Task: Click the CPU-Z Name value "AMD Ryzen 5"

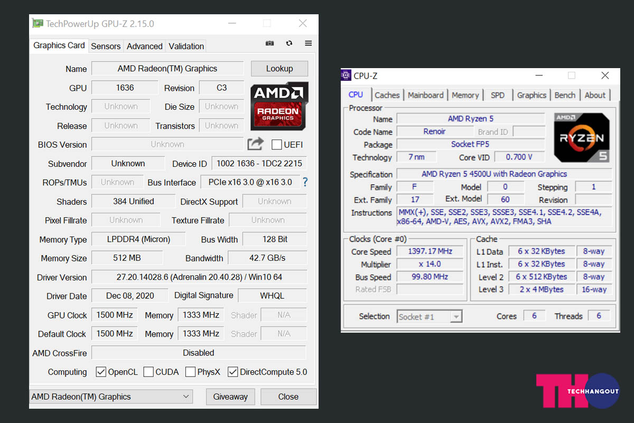Action: 471,119
